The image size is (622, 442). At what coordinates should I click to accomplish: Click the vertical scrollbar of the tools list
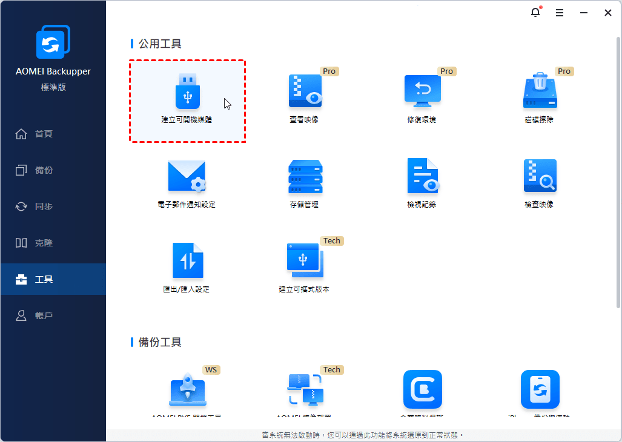[618, 173]
